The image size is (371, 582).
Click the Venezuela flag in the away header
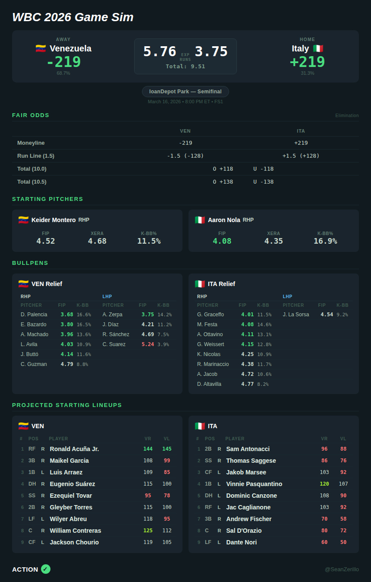(x=41, y=48)
